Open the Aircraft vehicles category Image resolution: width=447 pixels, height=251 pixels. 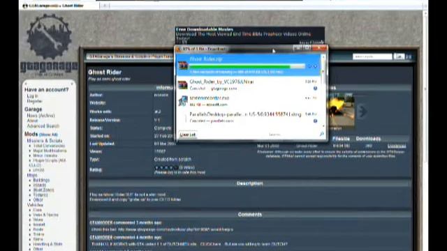coord(39,225)
